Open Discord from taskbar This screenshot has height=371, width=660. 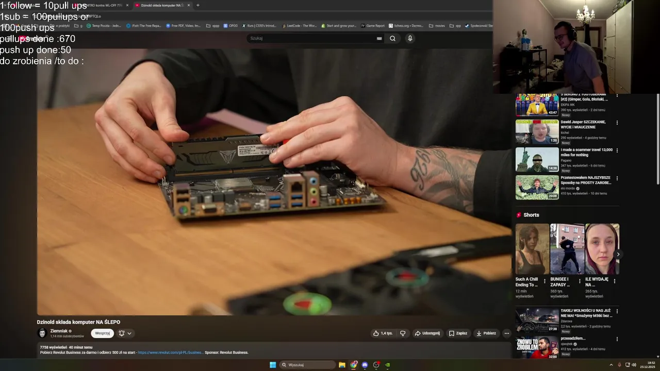point(365,365)
